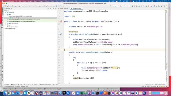Screen dimensions: 171x96
Task: Click the csc250_threadexample breadcrumb segment
Action: coord(48,6)
